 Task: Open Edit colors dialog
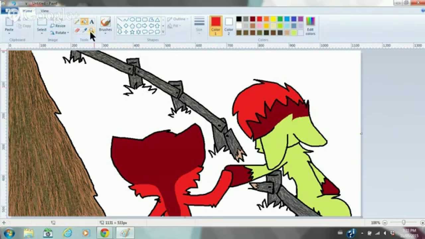[x=310, y=26]
